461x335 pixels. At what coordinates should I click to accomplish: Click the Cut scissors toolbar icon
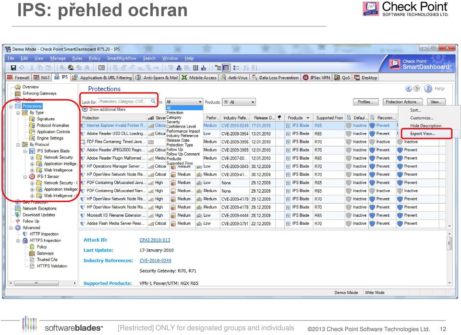point(32,68)
